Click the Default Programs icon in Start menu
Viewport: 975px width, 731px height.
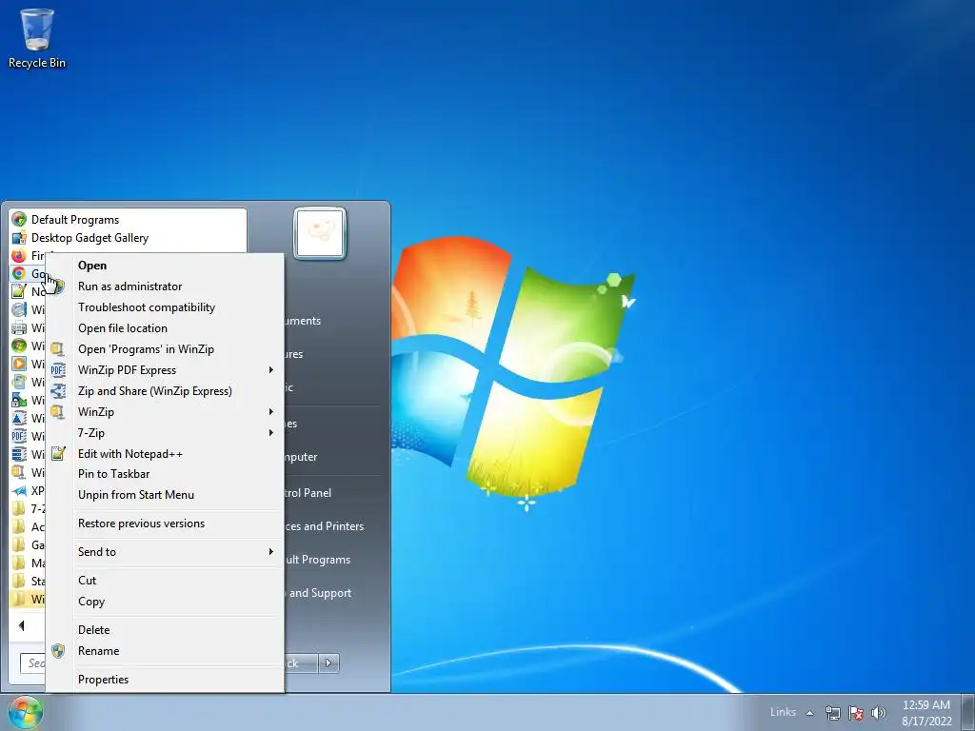(x=19, y=220)
